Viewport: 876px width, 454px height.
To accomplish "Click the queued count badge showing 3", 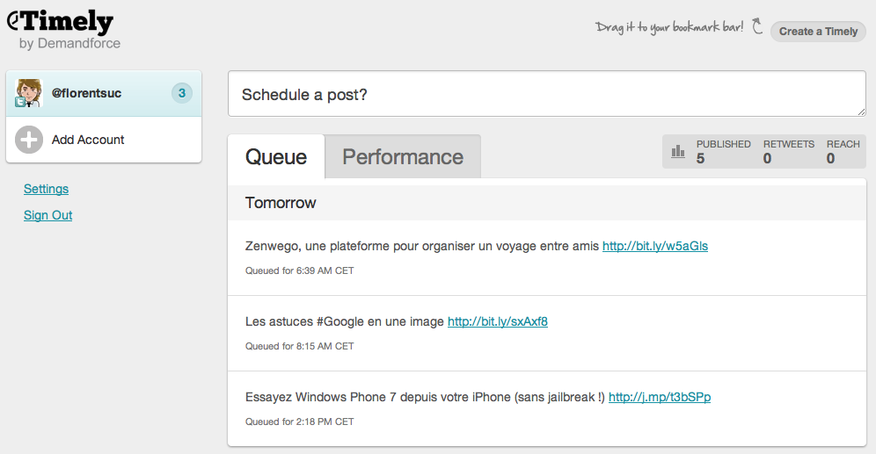I will pos(181,93).
